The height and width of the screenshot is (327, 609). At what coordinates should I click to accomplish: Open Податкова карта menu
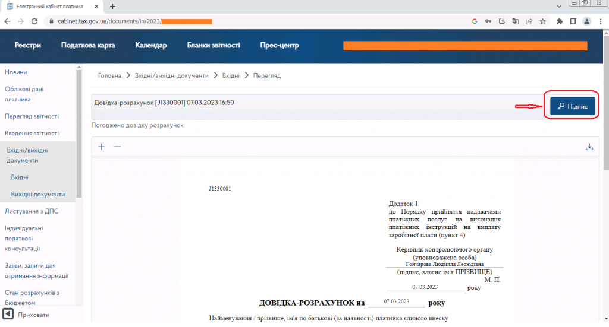[88, 45]
